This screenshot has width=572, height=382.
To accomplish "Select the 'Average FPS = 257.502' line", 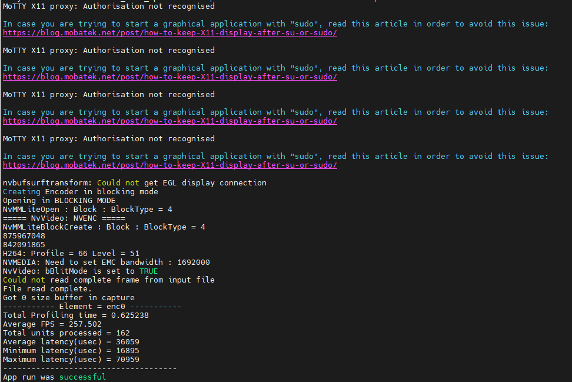I will point(52,324).
